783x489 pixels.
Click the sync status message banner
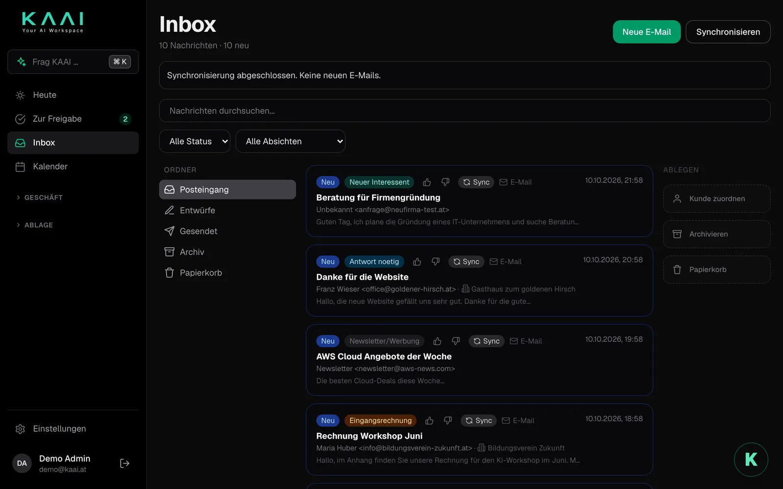click(x=464, y=75)
